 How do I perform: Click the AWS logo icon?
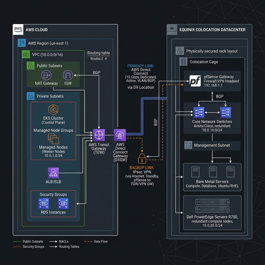pos(18,30)
